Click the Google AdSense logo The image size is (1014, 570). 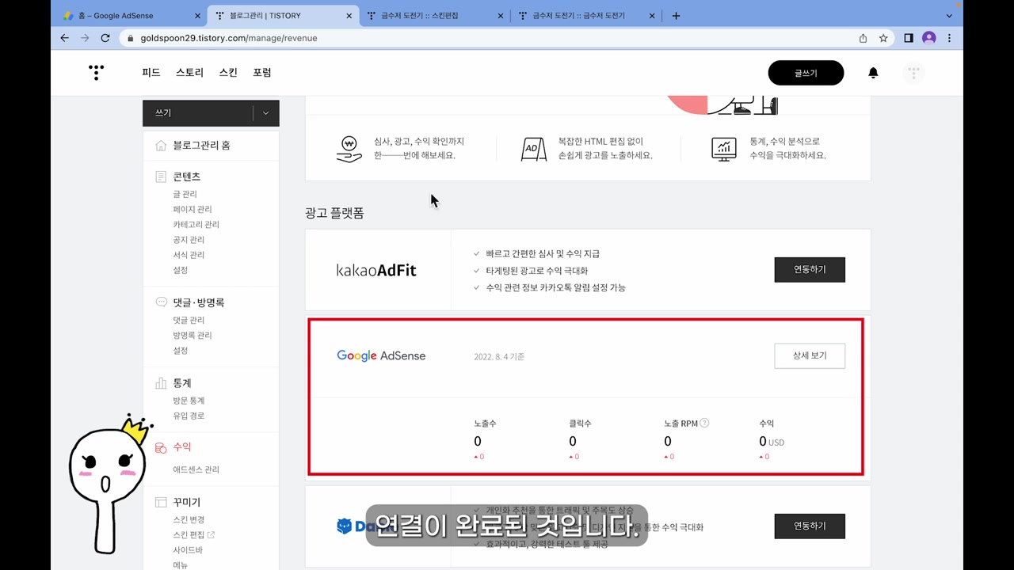381,356
